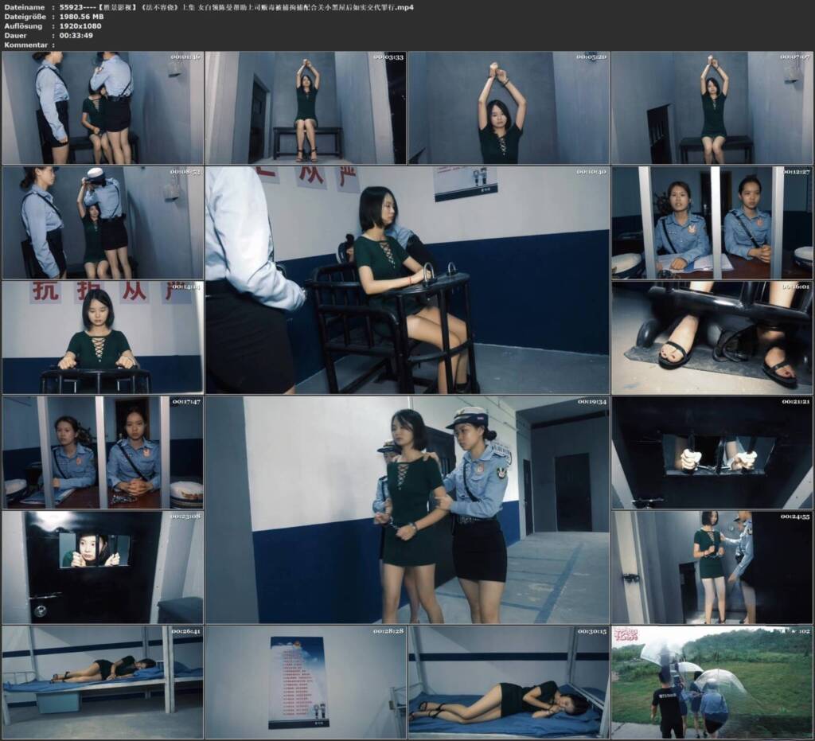
Task: Open the outdoor umbrella scene thumbnail
Action: point(712,682)
